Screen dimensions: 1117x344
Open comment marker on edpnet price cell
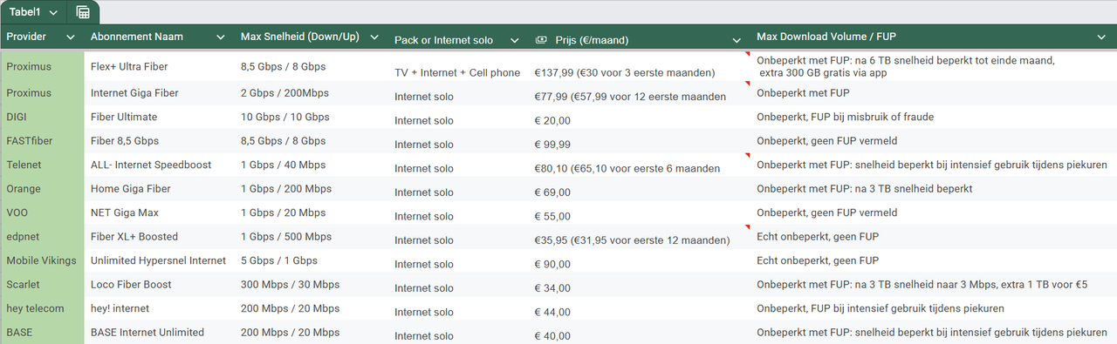click(747, 227)
